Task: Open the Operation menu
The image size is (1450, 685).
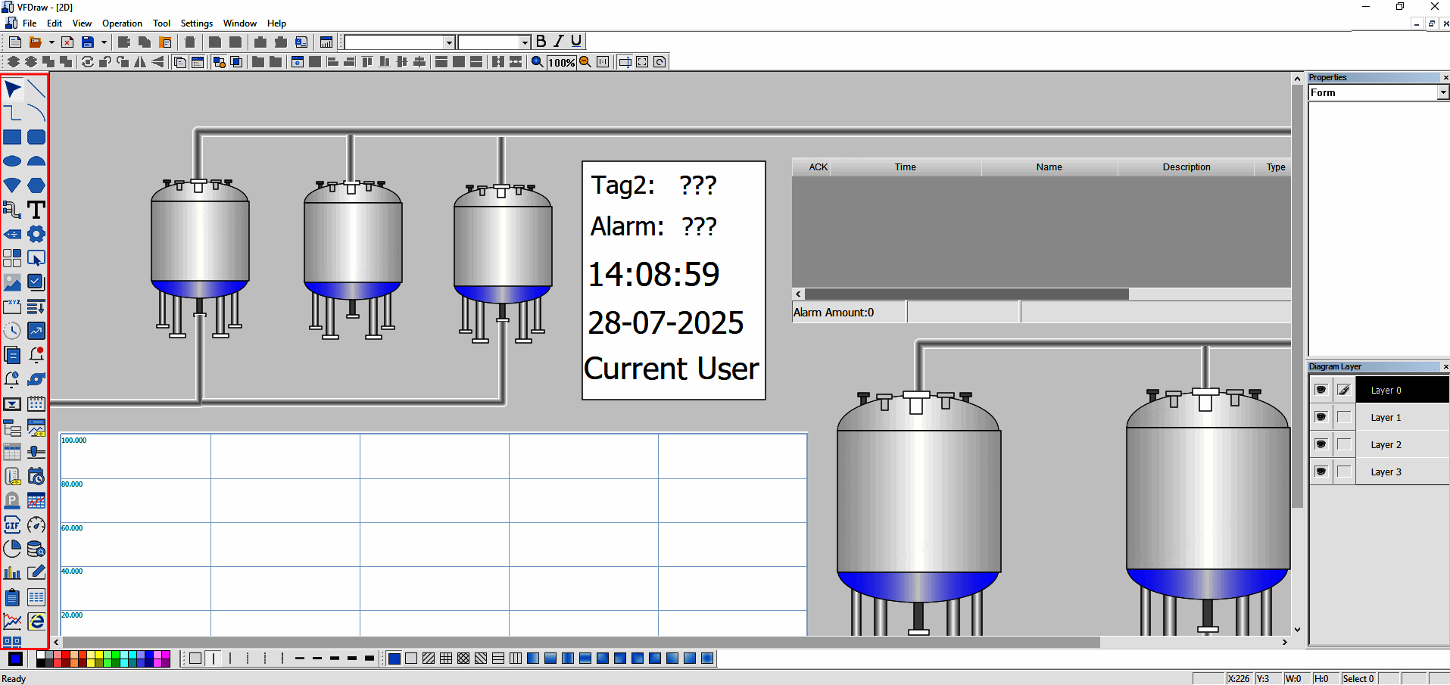Action: [x=122, y=23]
